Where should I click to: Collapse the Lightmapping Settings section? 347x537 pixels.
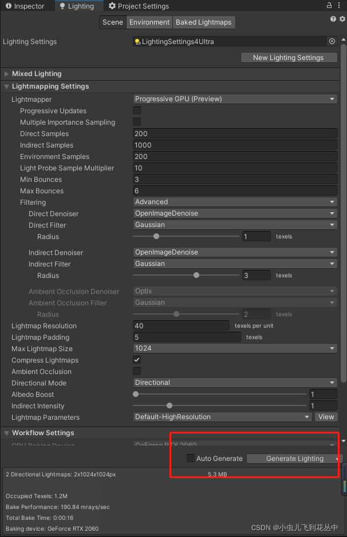tap(6, 86)
